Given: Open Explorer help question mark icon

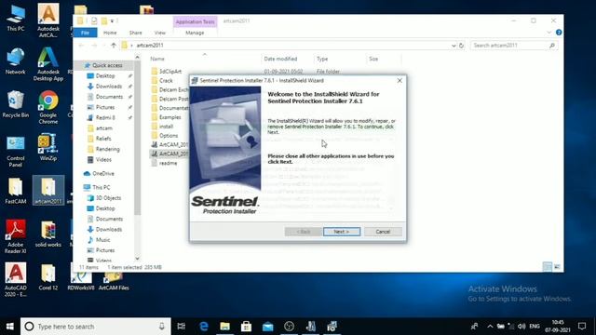Looking at the screenshot, I should [559, 33].
